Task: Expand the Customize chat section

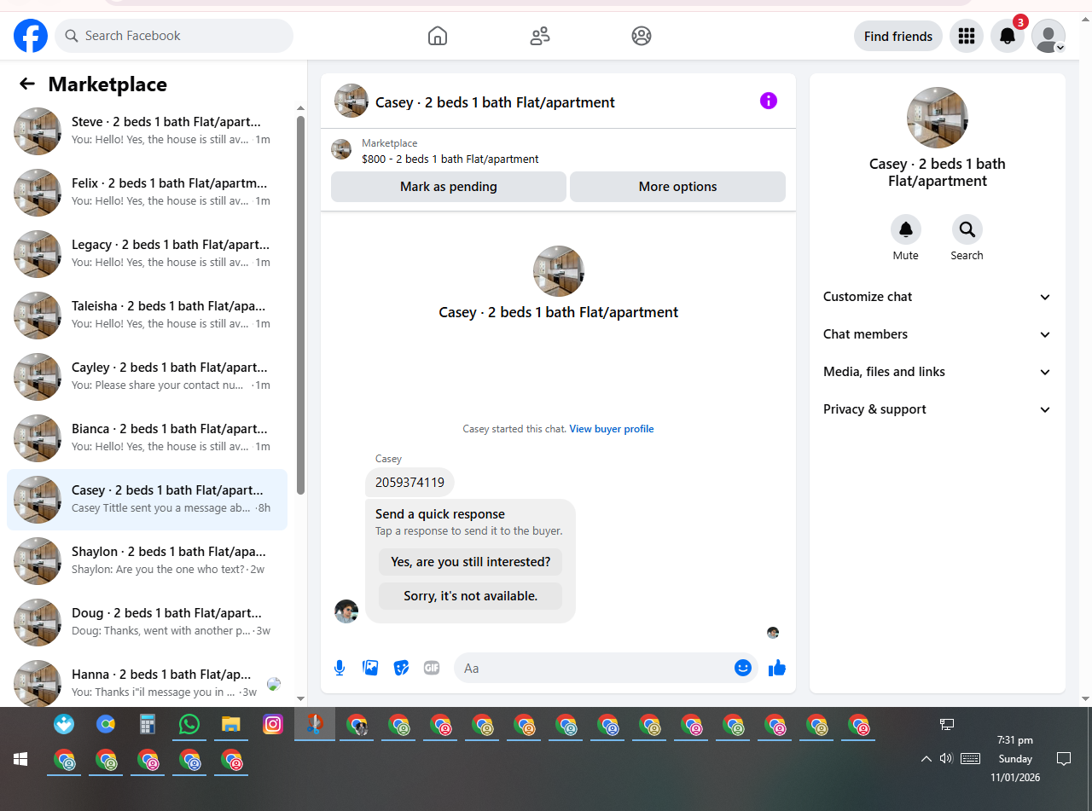Action: (937, 297)
